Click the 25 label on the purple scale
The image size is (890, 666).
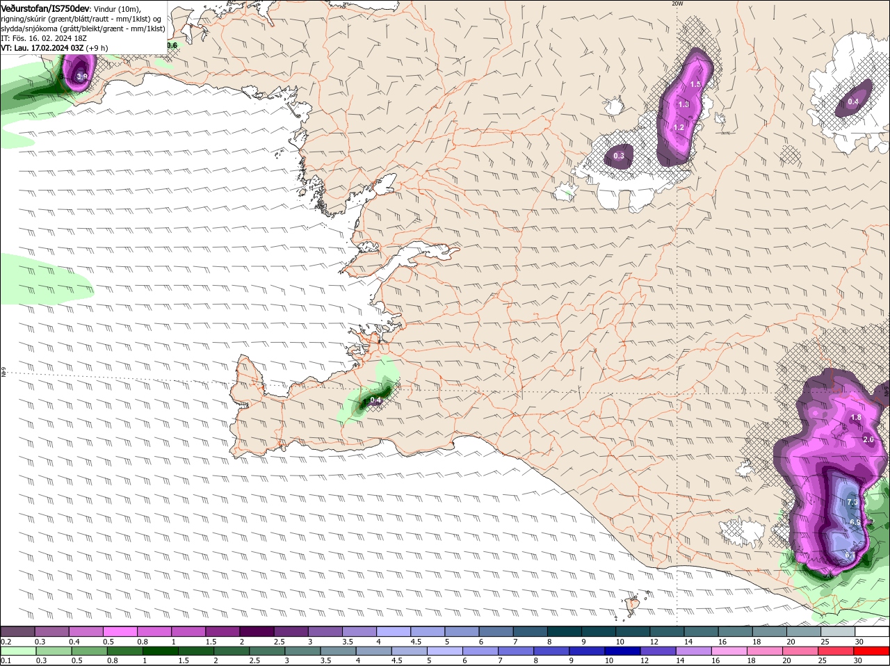click(825, 642)
